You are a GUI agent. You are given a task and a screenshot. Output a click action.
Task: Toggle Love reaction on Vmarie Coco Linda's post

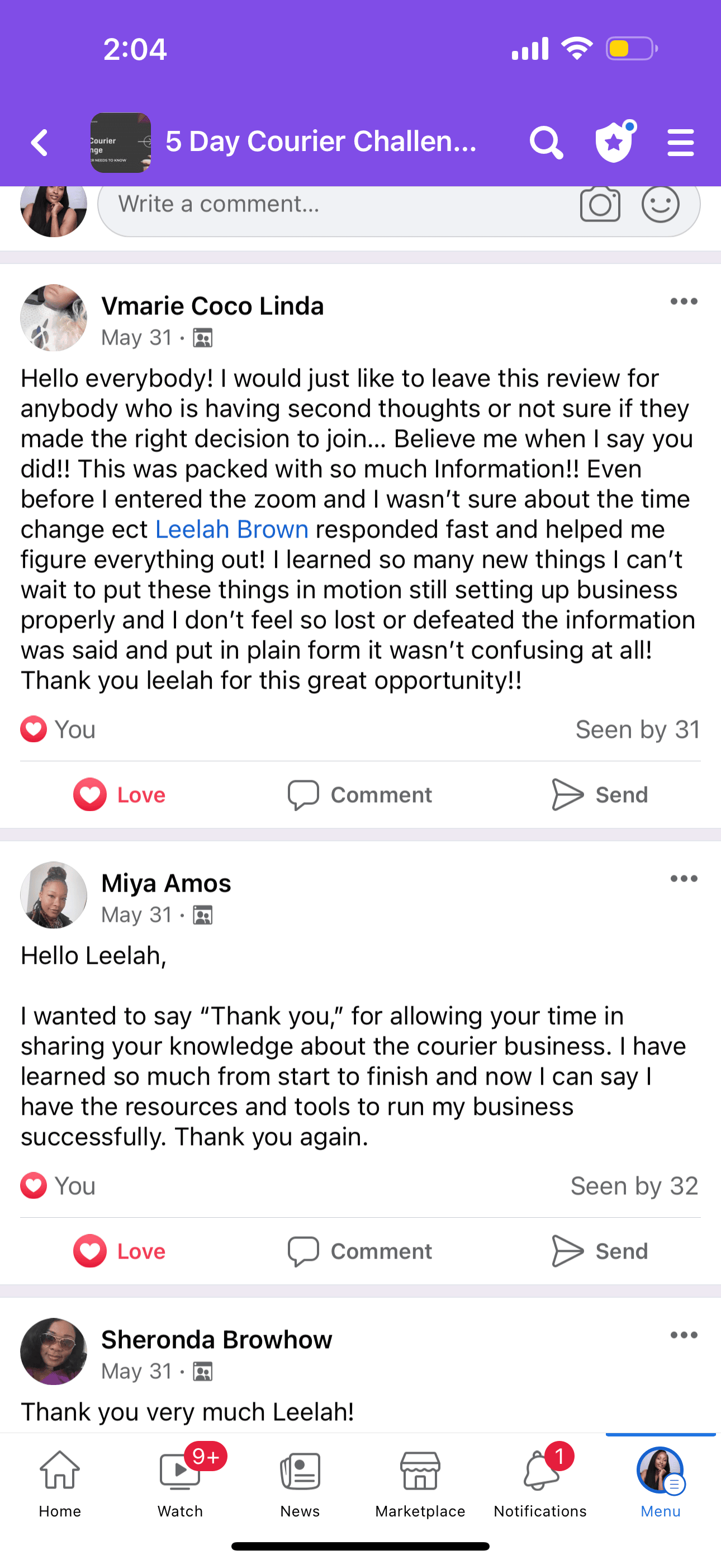120,795
